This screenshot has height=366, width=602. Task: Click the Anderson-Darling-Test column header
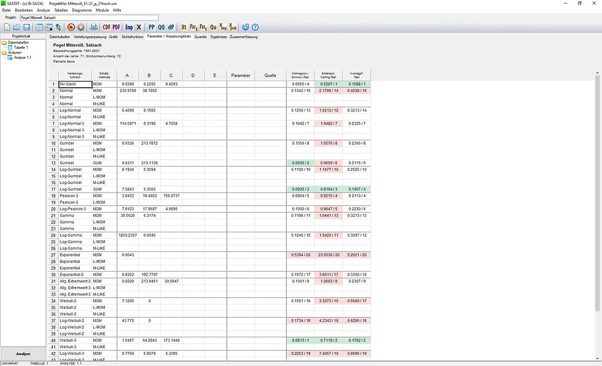pos(328,75)
